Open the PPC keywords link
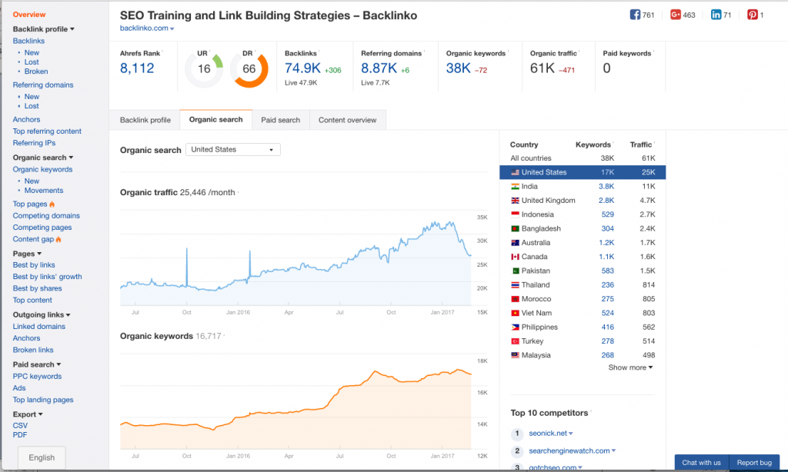Image resolution: width=788 pixels, height=472 pixels. [x=37, y=376]
